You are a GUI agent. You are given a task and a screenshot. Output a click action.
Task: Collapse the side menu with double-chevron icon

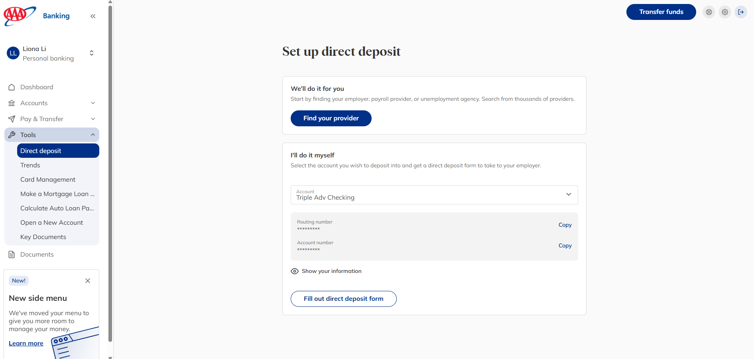click(93, 16)
